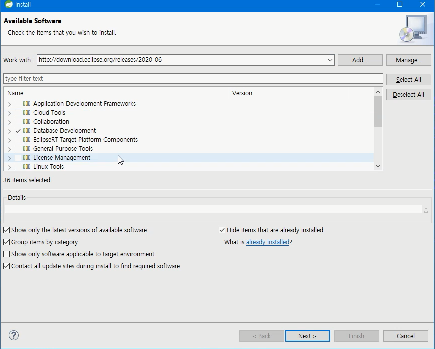Select the Database Development row label
This screenshot has width=435, height=349.
click(x=64, y=130)
